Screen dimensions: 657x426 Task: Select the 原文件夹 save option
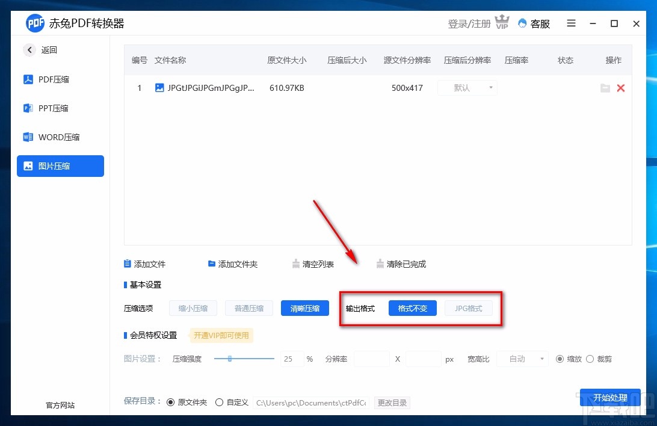(x=170, y=402)
